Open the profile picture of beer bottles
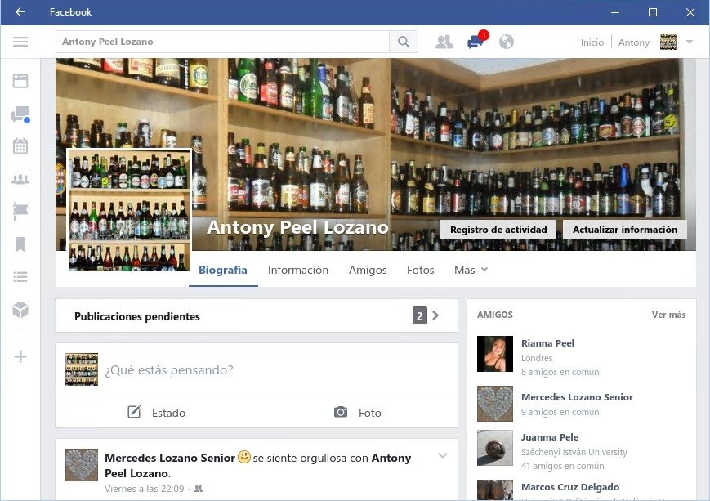 [129, 210]
